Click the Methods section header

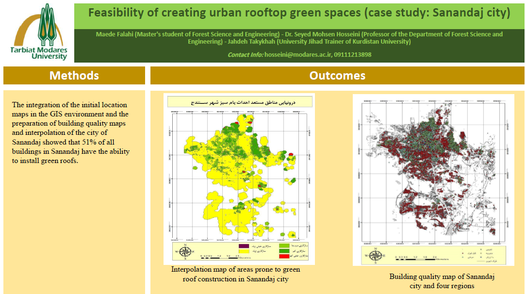[x=74, y=76]
